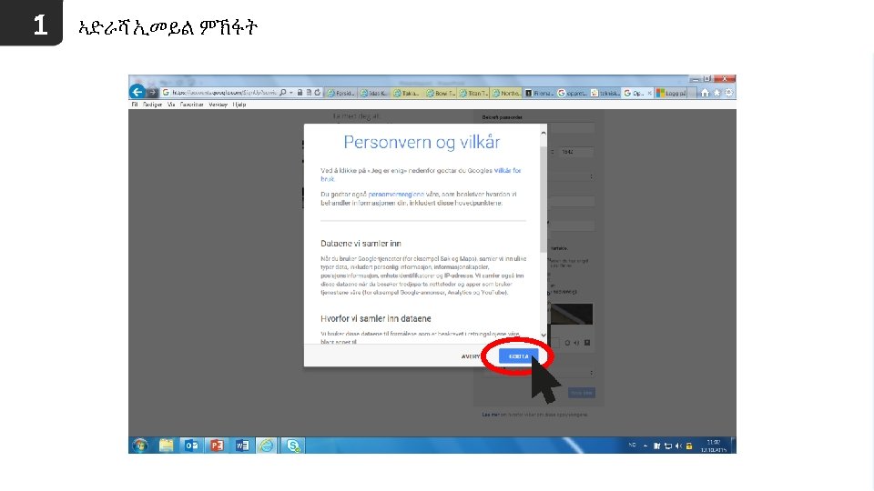Switch to the 'Northe..' browser tab
The height and width of the screenshot is (491, 874).
[x=505, y=93]
